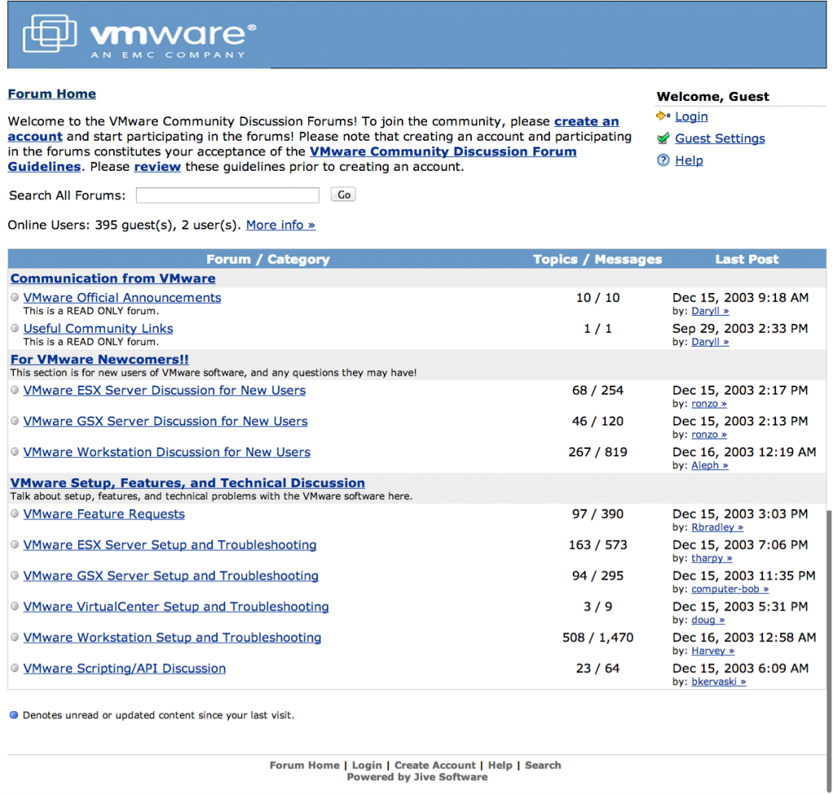Click the blue unread-content legend dot
Viewport: 833px width, 794px height.
click(14, 715)
